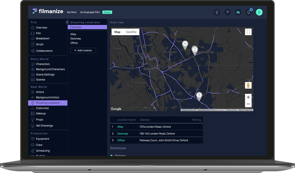
Task: Click the Actors star icon
Action: pyautogui.click(x=32, y=92)
